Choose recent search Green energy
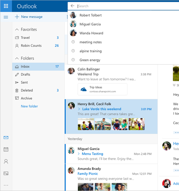Viewport: 179px width, 191px height. pos(123,60)
